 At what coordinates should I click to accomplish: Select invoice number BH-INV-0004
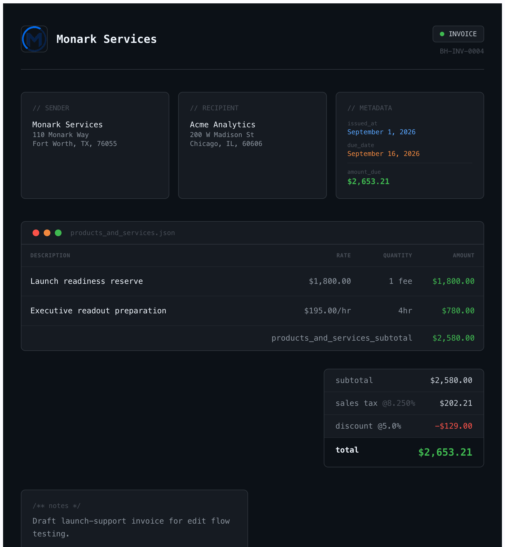click(x=462, y=51)
